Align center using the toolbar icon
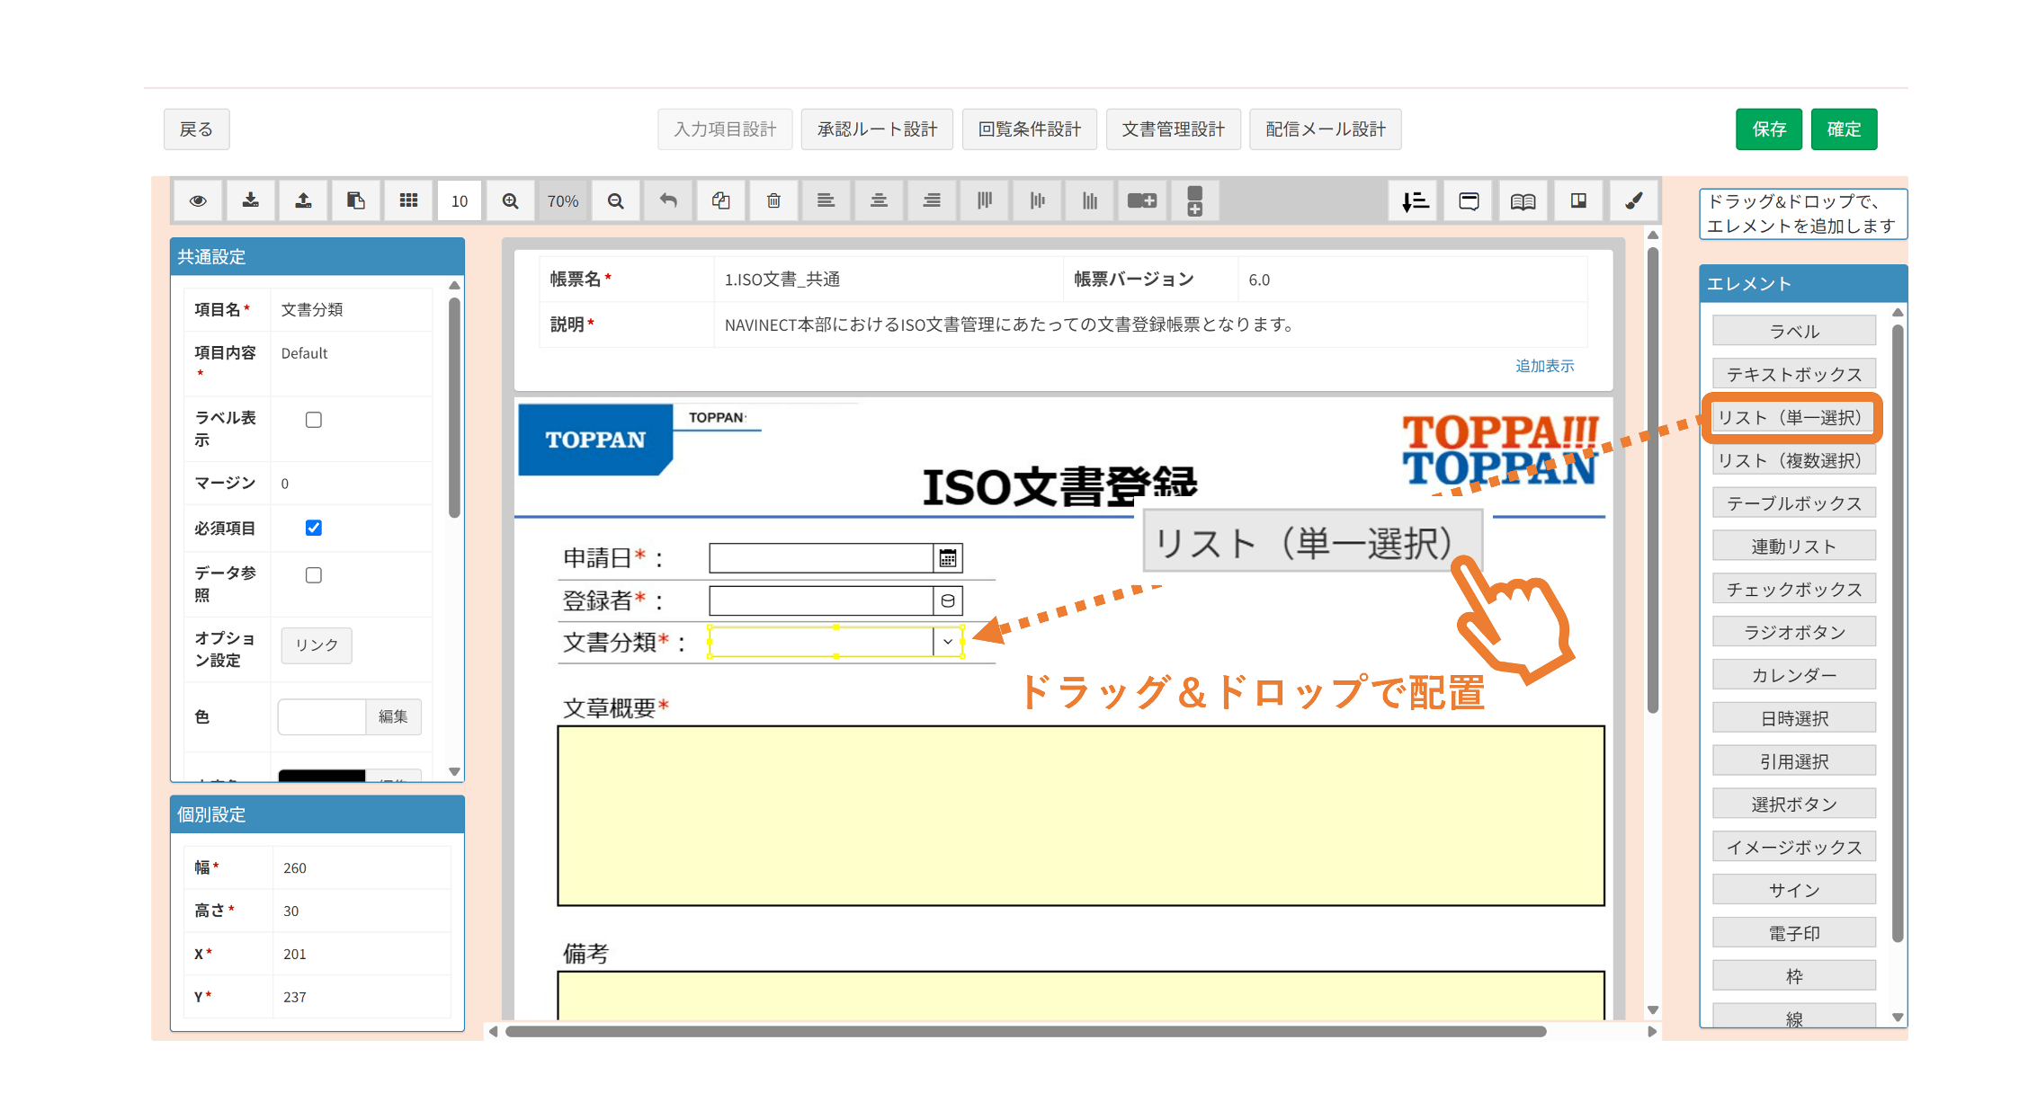2019x1120 pixels. coord(879,200)
